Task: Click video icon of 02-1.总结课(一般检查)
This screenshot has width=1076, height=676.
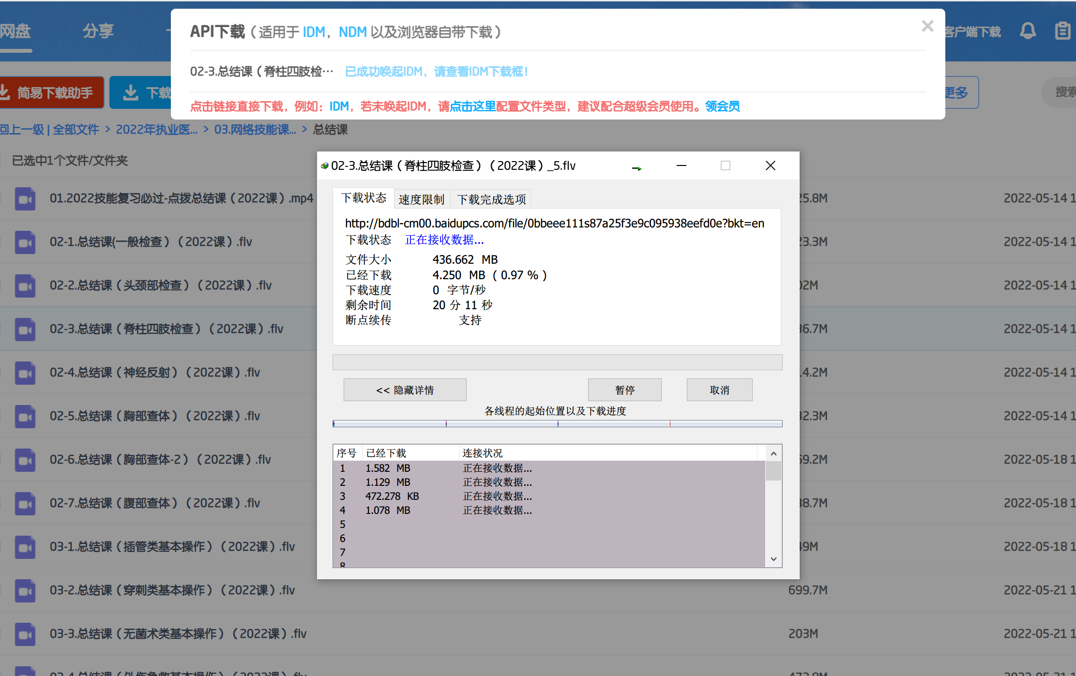Action: click(x=25, y=242)
